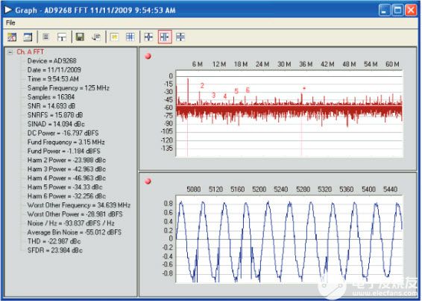Click the insert-row arrow toolbar icon
Image resolution: width=422 pixels, height=301 pixels.
[x=62, y=37]
